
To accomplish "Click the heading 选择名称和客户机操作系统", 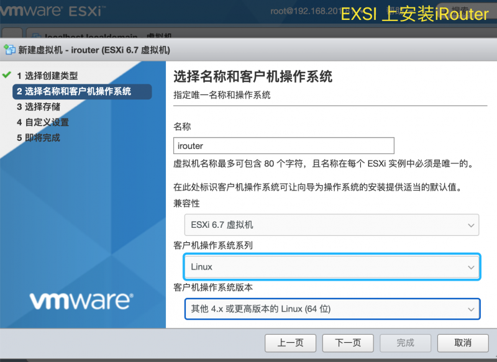I will [253, 76].
